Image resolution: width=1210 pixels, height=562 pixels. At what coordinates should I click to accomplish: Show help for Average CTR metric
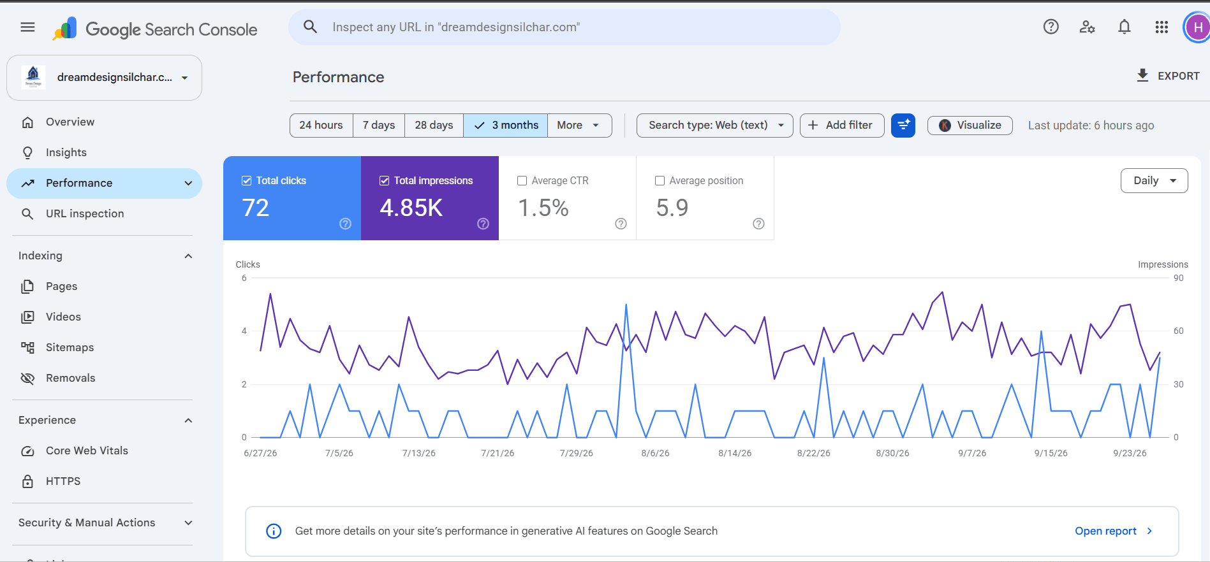(x=621, y=224)
